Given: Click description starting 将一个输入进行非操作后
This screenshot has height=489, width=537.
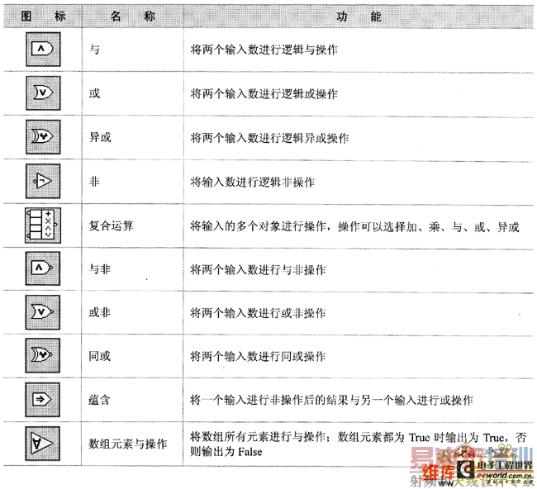Looking at the screenshot, I should point(331,400).
